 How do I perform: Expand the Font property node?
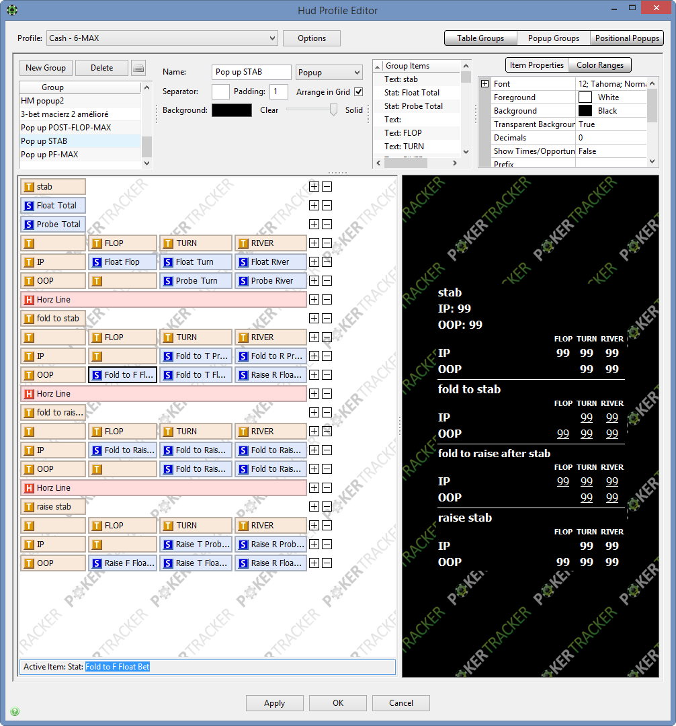(x=485, y=84)
